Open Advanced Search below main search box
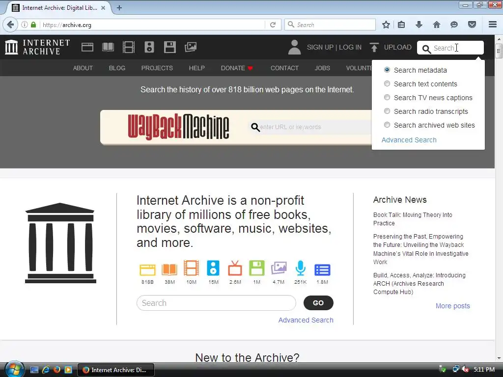The image size is (503, 377). (x=306, y=320)
